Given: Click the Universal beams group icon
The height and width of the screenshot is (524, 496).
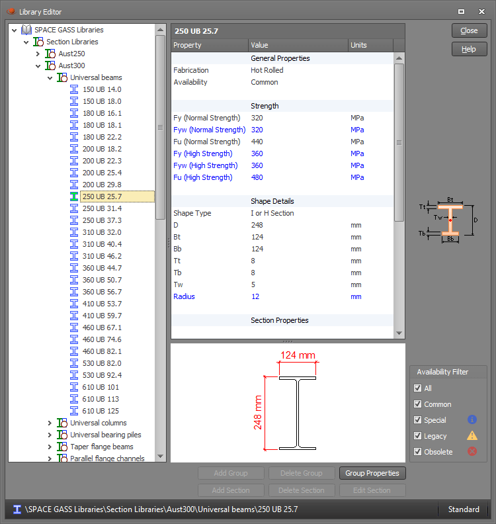Looking at the screenshot, I should (62, 77).
